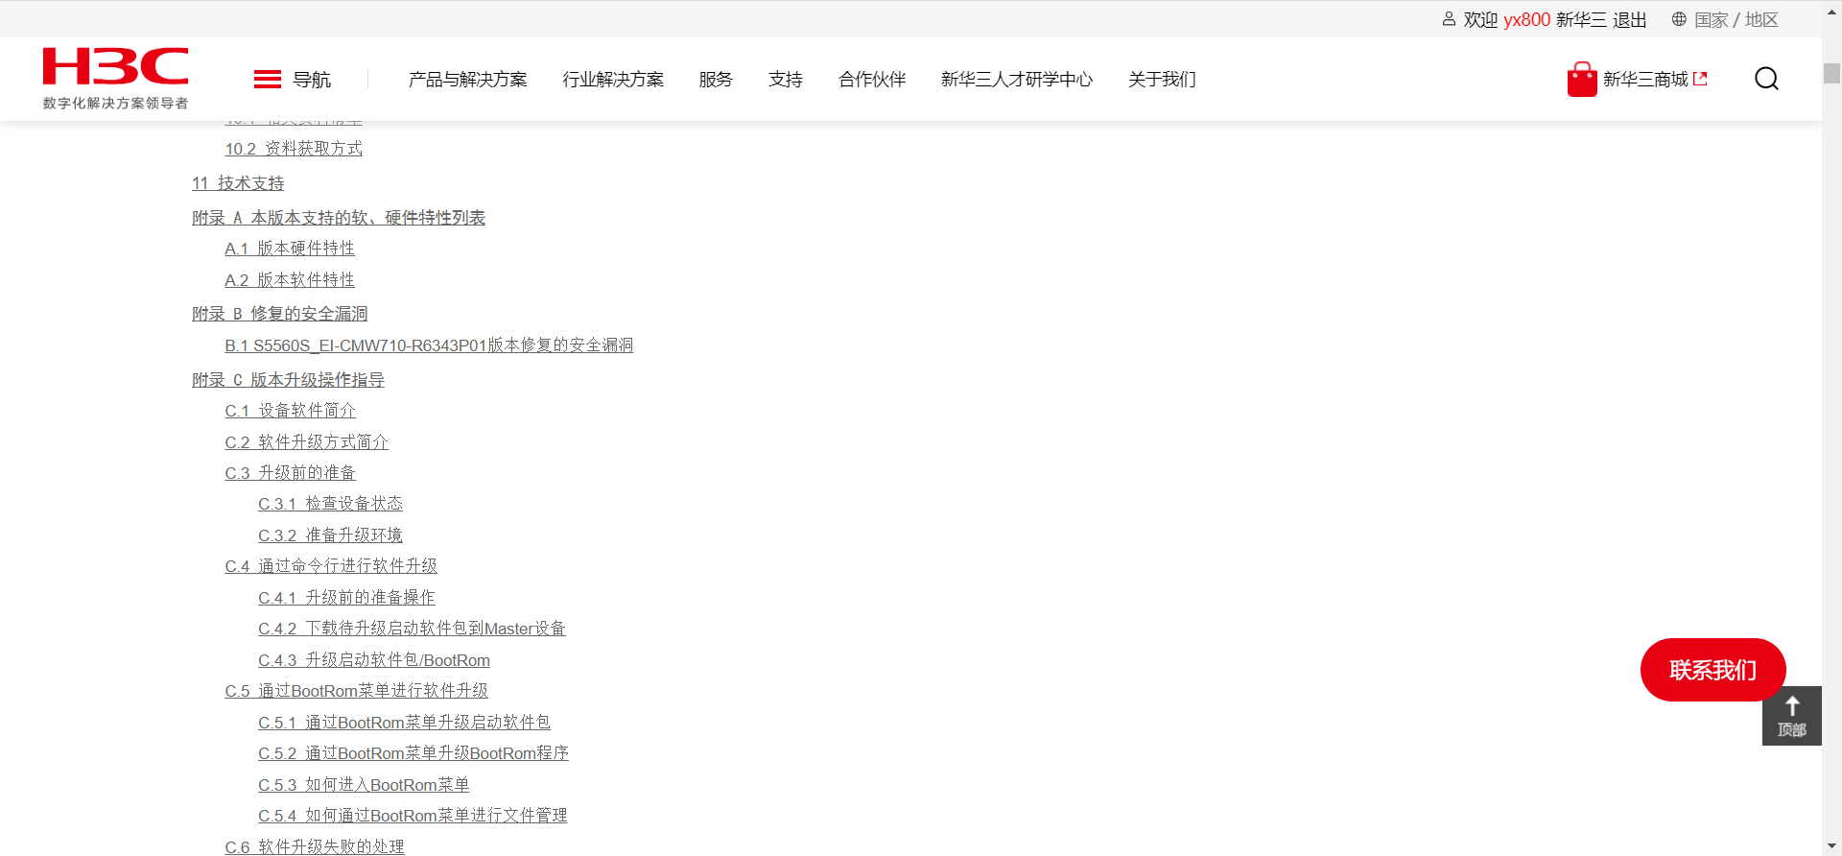Open C.4 通过命令行进行软件升级 link
Screen dimensions: 1842x856
pos(331,566)
